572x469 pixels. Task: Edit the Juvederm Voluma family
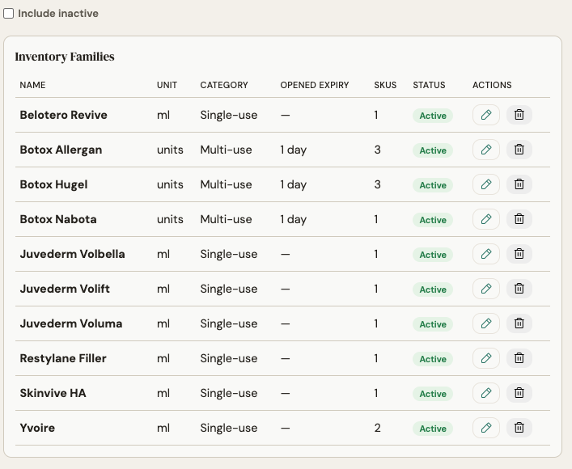point(486,323)
